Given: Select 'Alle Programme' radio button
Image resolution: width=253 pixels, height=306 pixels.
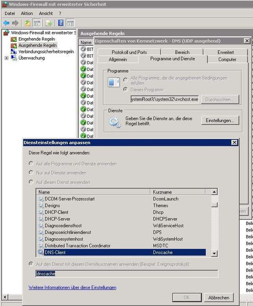Looking at the screenshot, I should coord(125,80).
